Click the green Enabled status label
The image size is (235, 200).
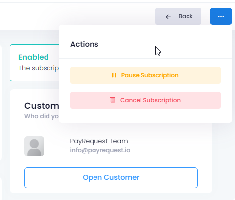click(34, 57)
